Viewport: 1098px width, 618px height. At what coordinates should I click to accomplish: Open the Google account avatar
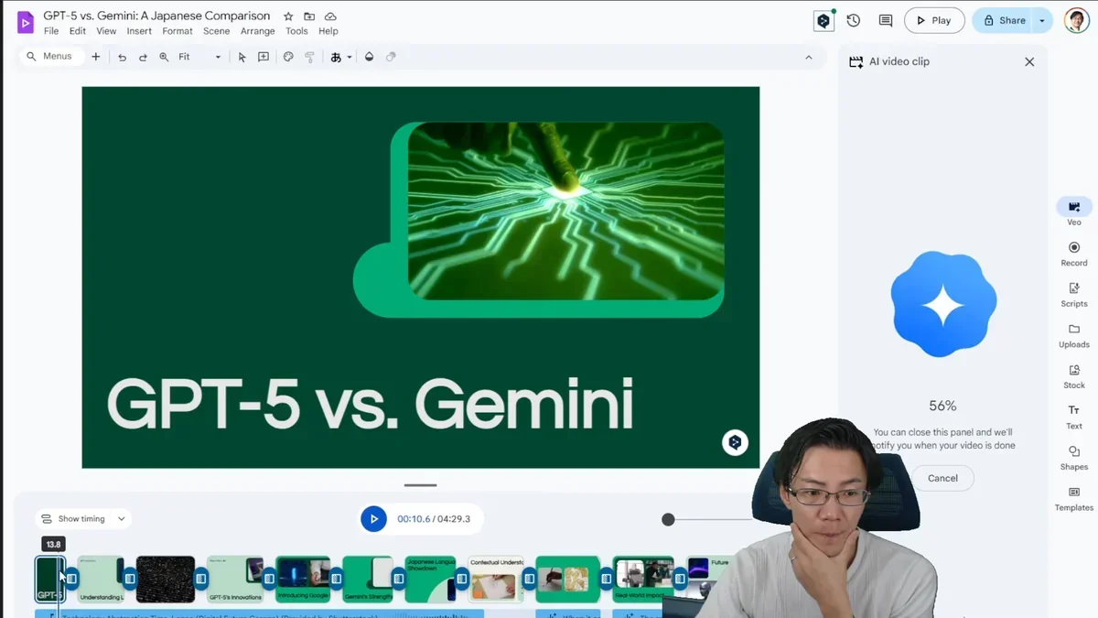tap(1077, 20)
